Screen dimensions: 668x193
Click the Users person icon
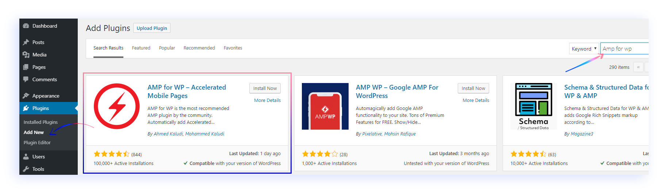coord(26,157)
